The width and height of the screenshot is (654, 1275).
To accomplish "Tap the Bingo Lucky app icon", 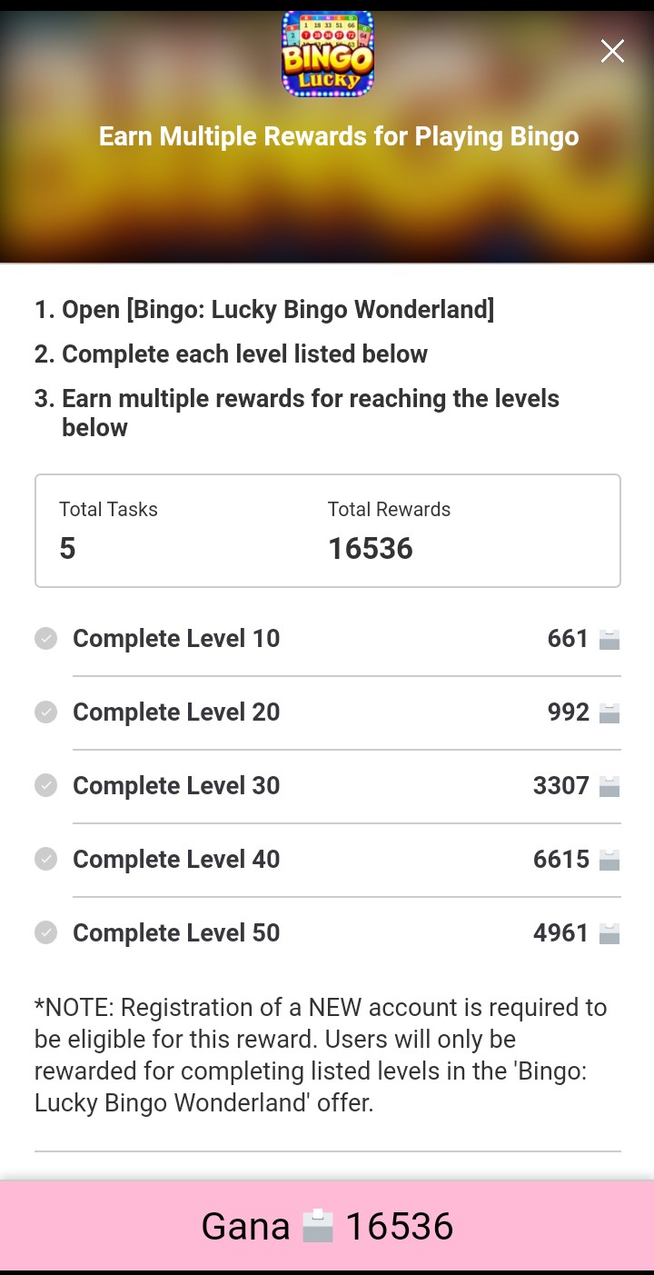I will point(328,54).
